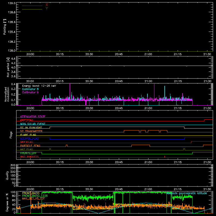This screenshot has height=216, width=216.
Task: Click the 128.6 Pointing tick label
Action: pyautogui.click(x=12, y=22)
